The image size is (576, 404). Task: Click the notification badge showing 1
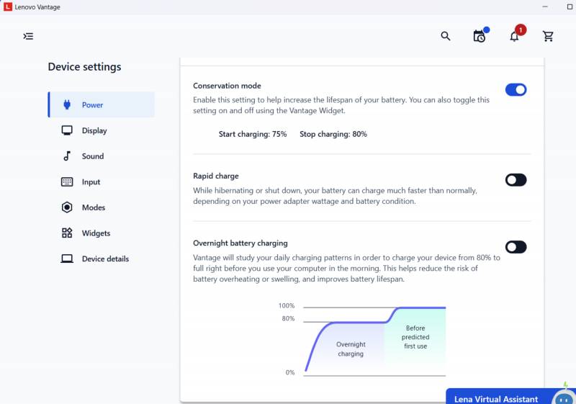(521, 30)
